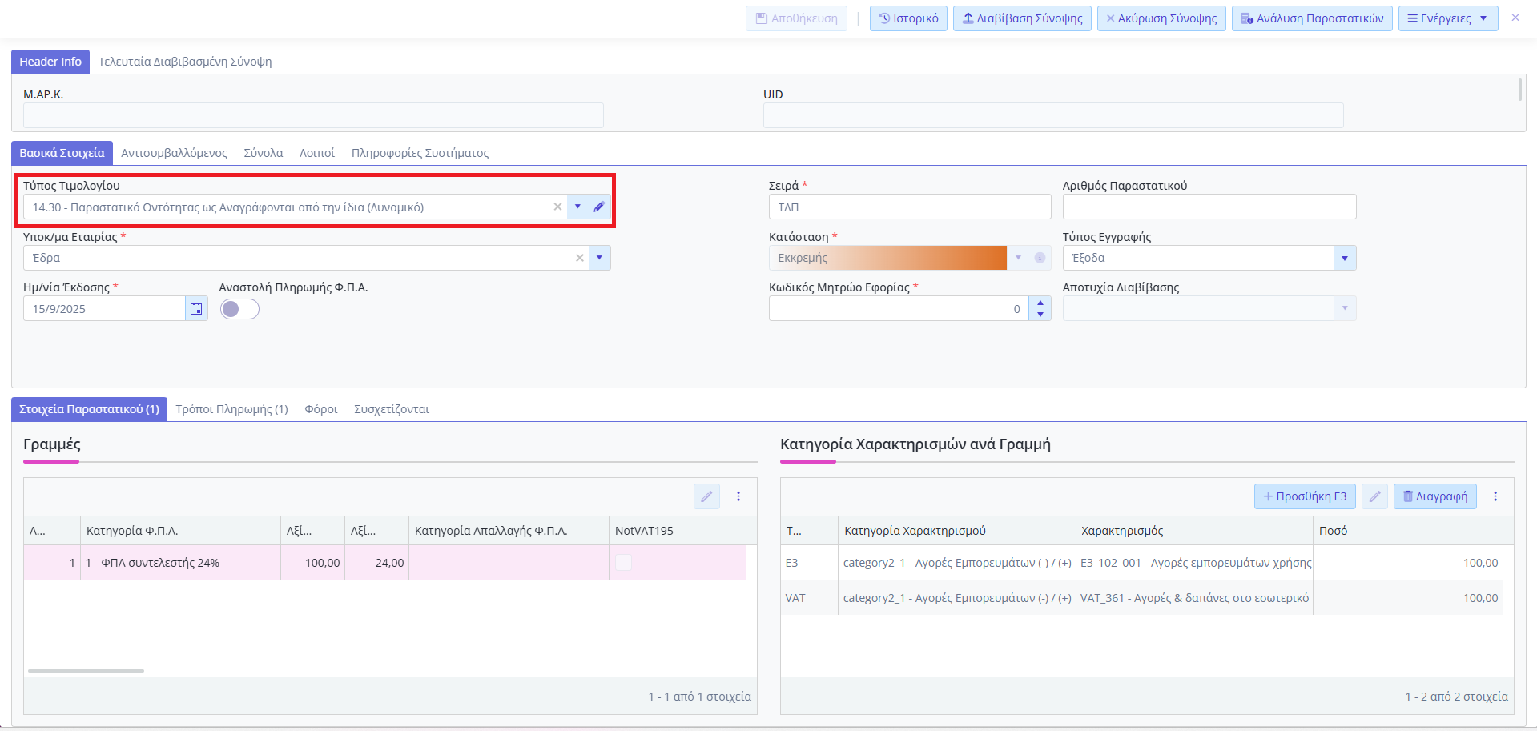
Task: Open the calendar picker for Ημ/νία Έκδοσης
Action: pyautogui.click(x=196, y=309)
